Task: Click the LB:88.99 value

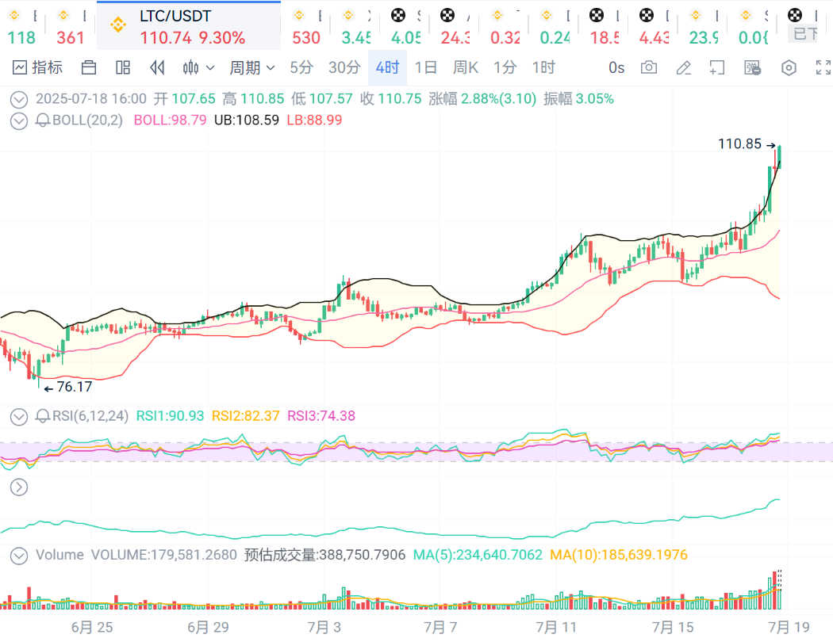Action: (x=314, y=120)
